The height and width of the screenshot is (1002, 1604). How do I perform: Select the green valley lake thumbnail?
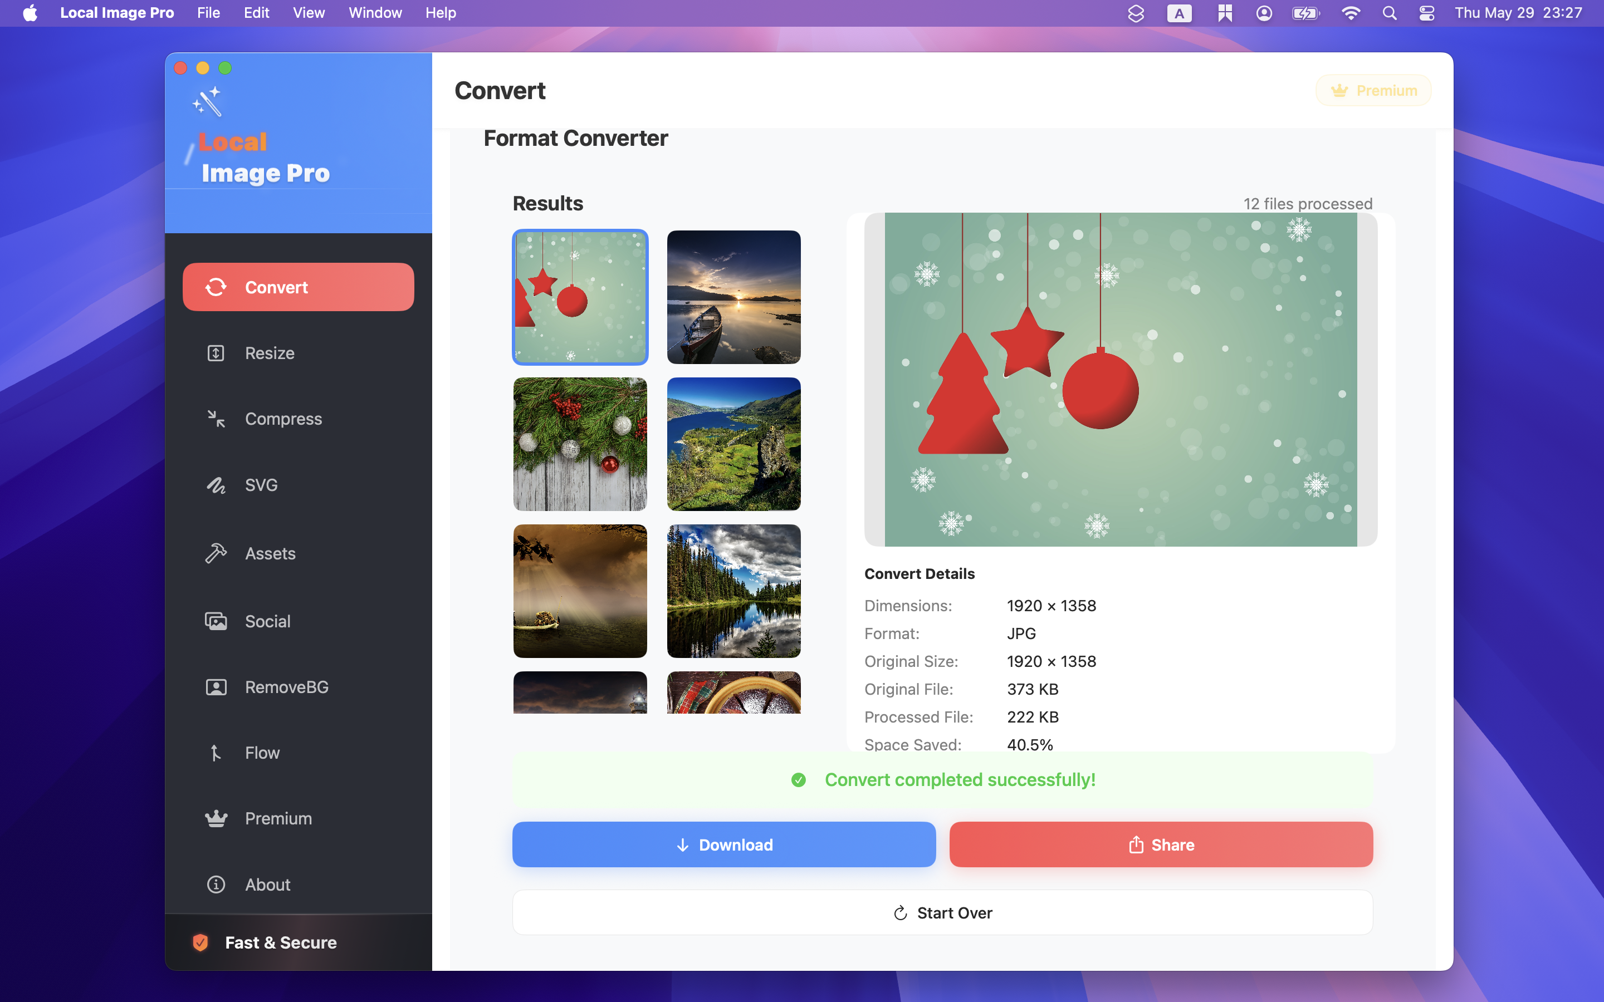click(x=733, y=444)
